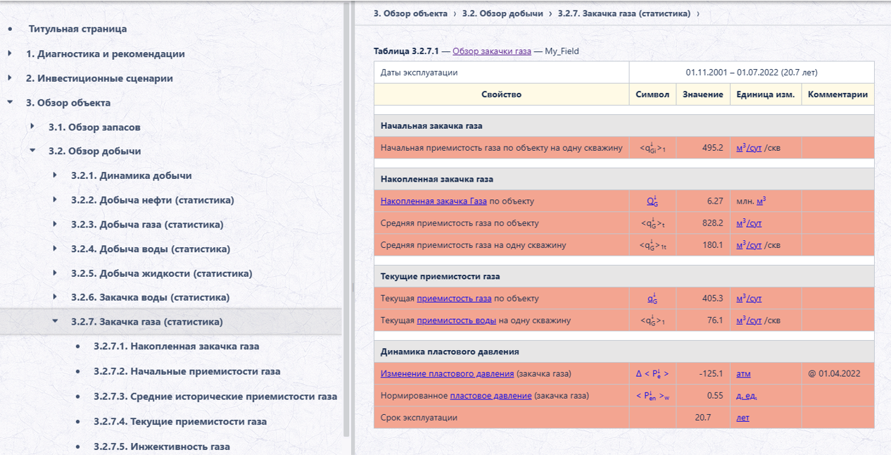Follow 'Накопленная закачка Газа' link
Screen dimensions: 891x455
tap(434, 201)
